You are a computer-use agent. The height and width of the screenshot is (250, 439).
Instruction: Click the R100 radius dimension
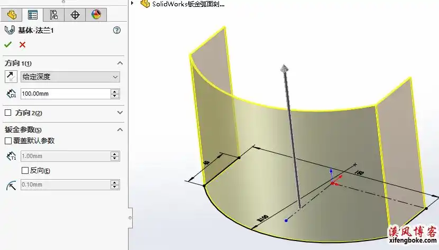coord(263,218)
